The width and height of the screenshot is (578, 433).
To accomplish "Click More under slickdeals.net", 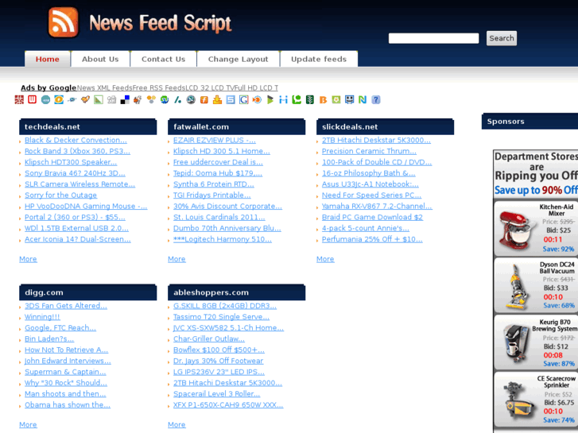I will point(325,259).
